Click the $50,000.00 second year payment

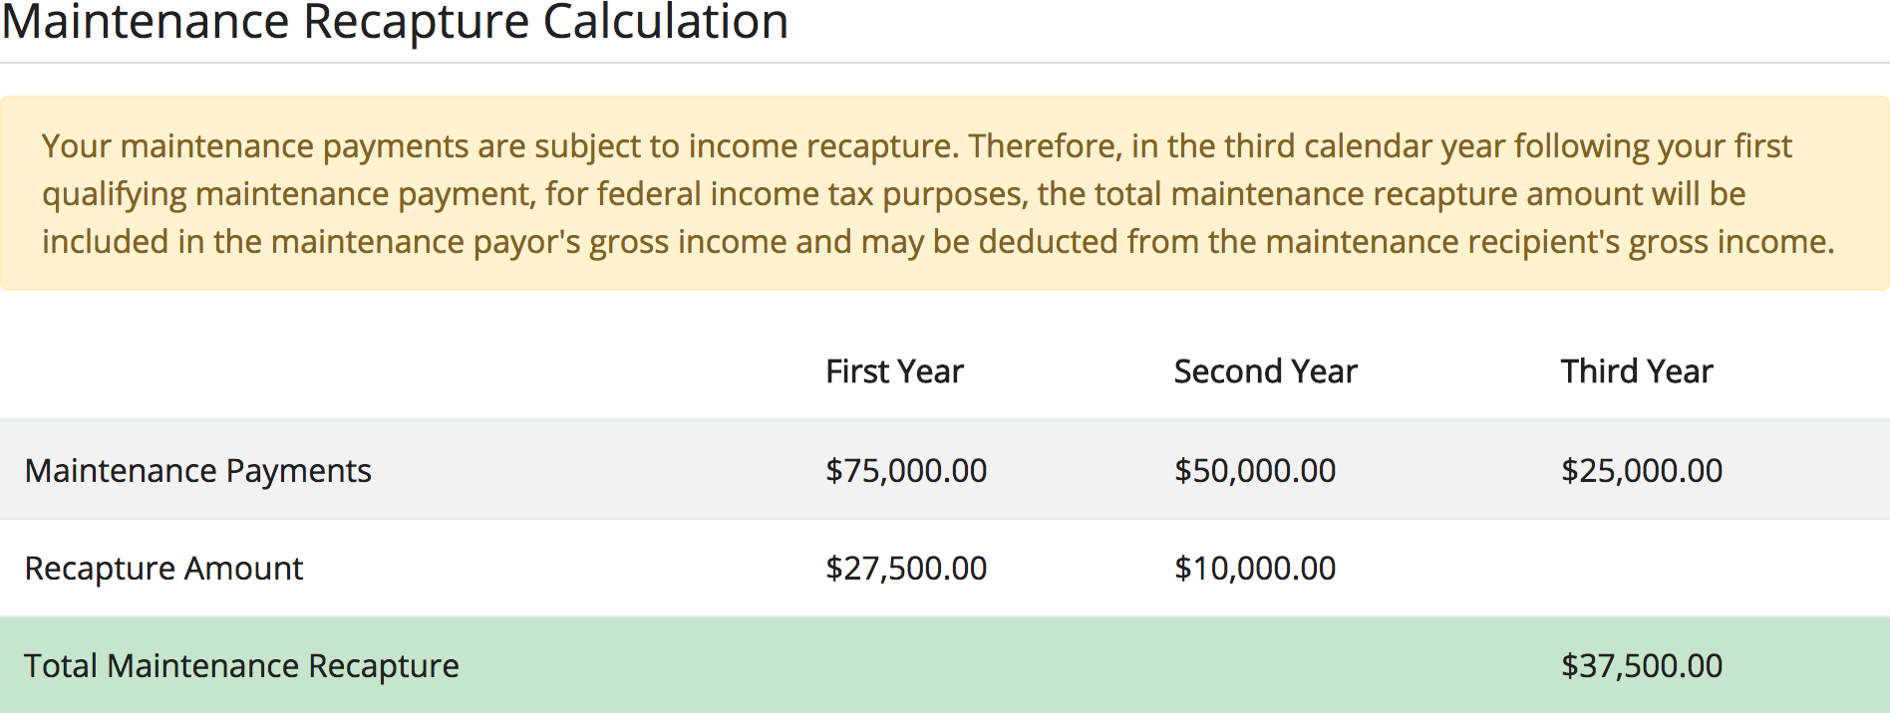coord(1254,470)
